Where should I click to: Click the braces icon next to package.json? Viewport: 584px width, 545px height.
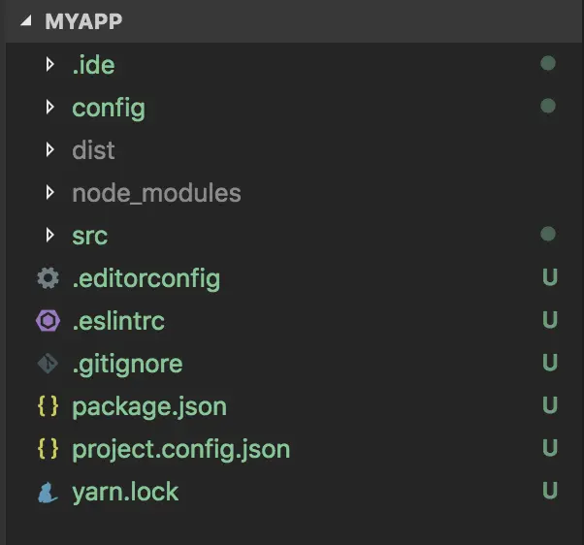point(47,407)
